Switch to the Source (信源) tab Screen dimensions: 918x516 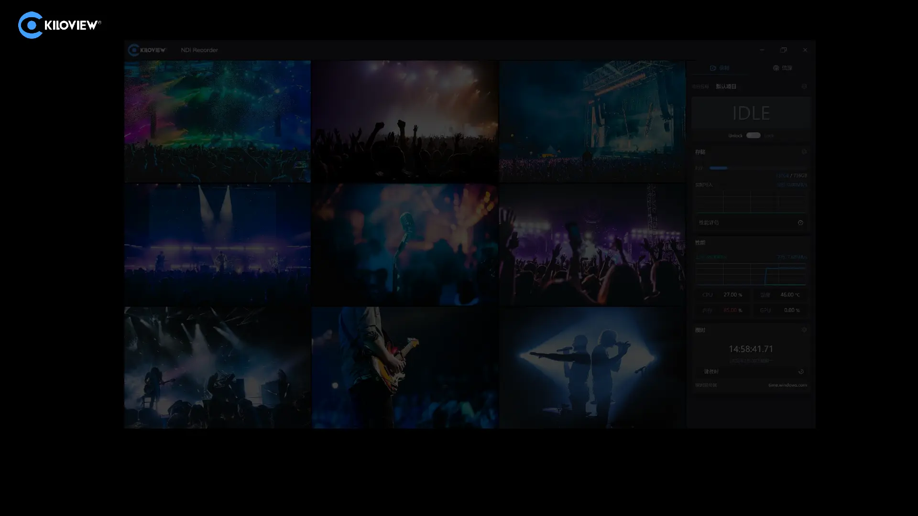(x=782, y=68)
